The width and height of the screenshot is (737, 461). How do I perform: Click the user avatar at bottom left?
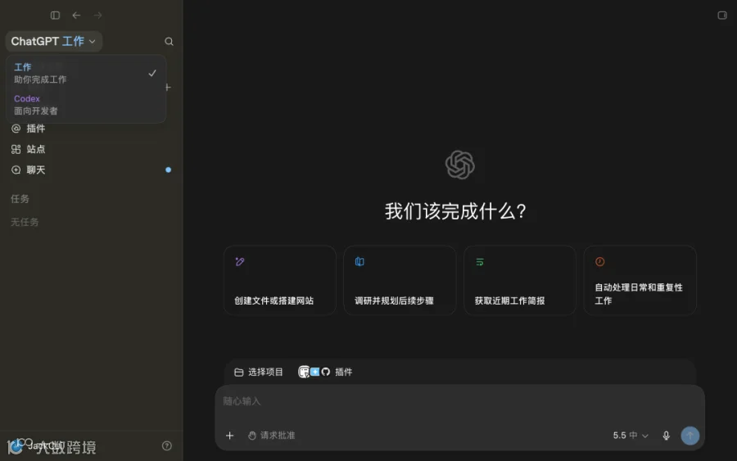[15, 446]
